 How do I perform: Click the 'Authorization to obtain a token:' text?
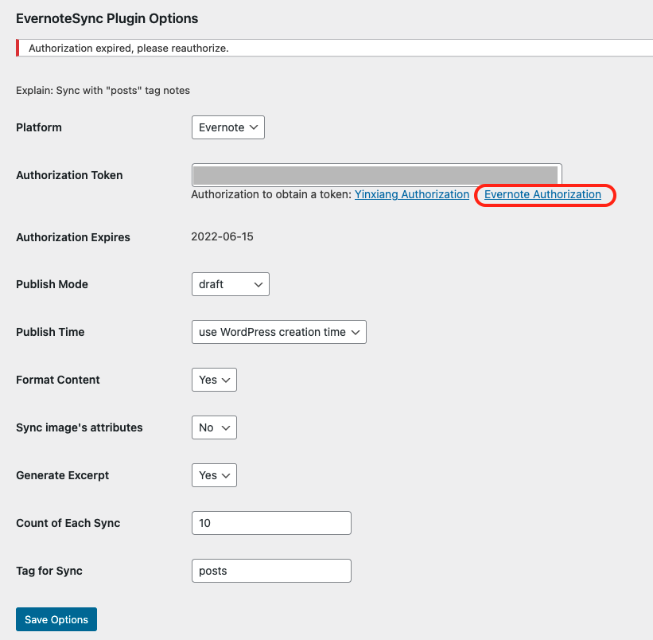point(271,194)
